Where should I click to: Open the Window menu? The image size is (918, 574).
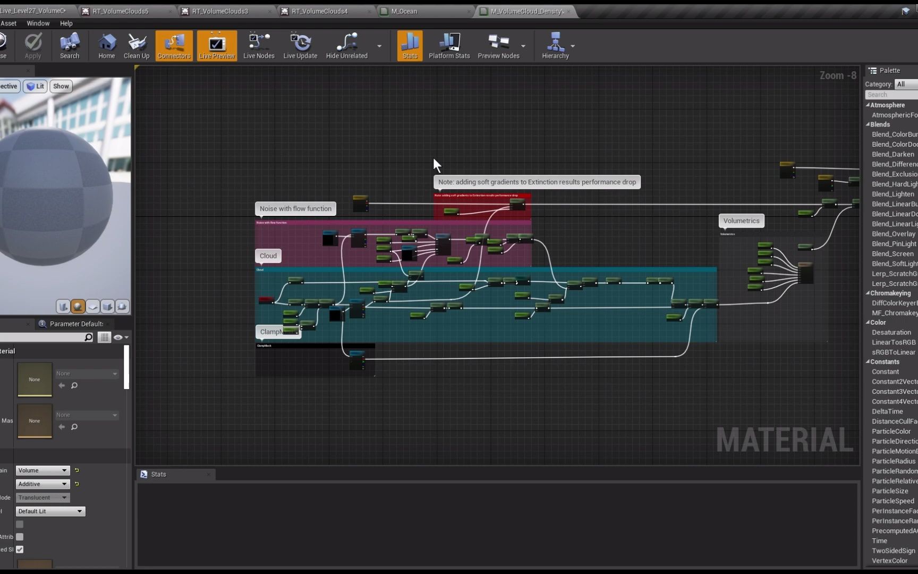coord(38,23)
